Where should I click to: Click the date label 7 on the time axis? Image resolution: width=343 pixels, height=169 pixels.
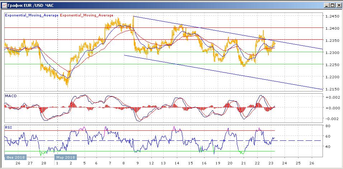point(110,163)
